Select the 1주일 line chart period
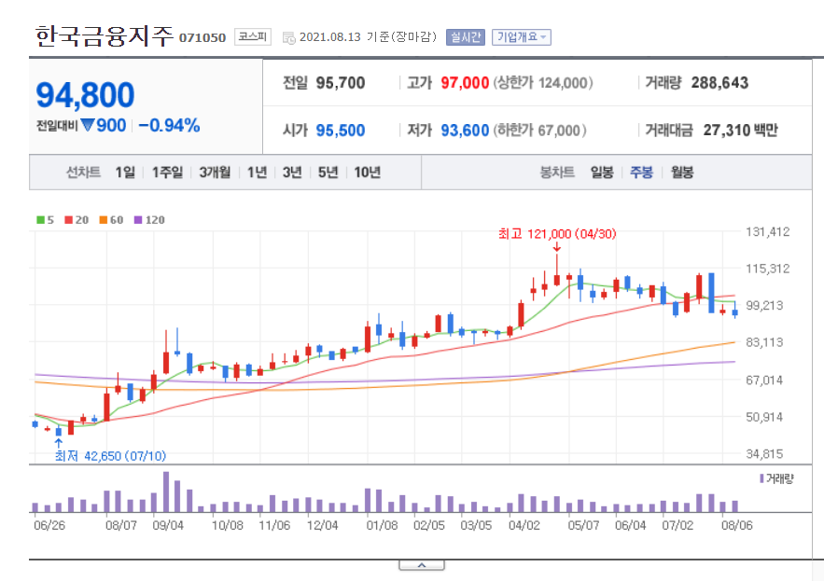The image size is (824, 581). click(x=167, y=173)
